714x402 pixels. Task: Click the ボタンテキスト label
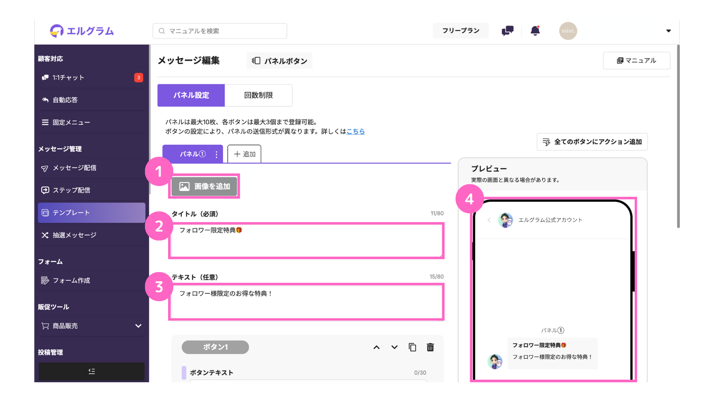pyautogui.click(x=212, y=373)
